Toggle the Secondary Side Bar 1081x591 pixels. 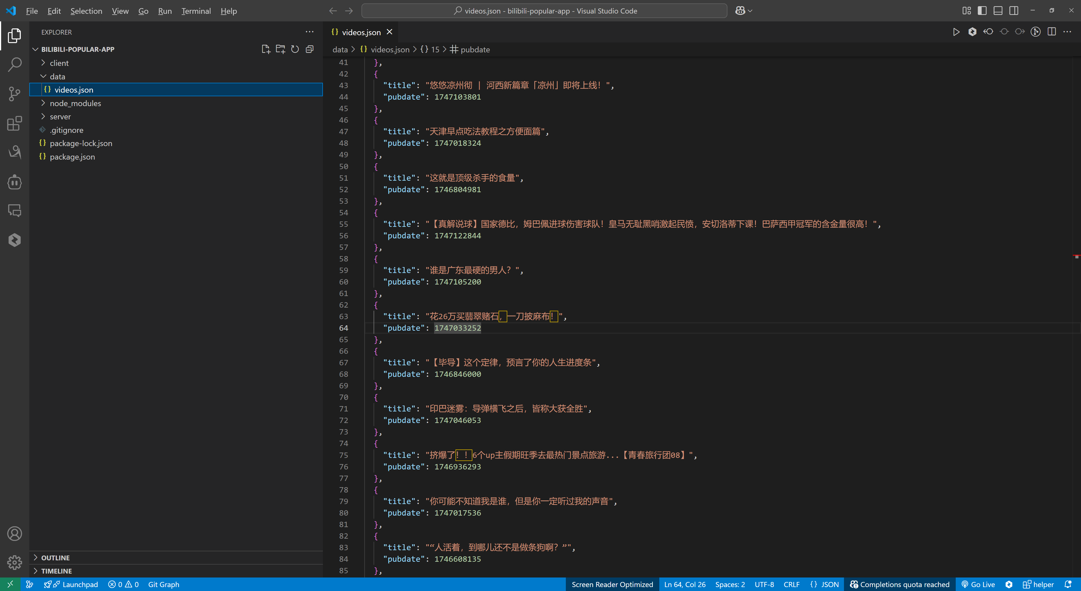[x=1014, y=10]
